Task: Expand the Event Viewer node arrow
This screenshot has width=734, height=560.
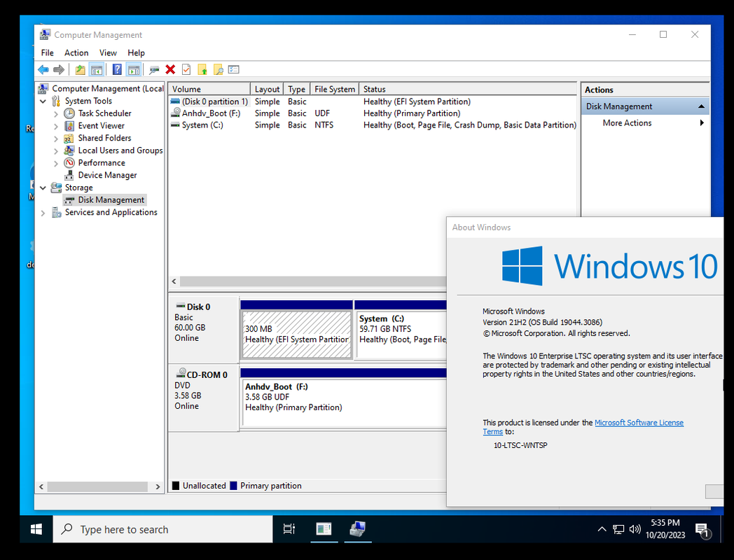Action: click(x=56, y=126)
